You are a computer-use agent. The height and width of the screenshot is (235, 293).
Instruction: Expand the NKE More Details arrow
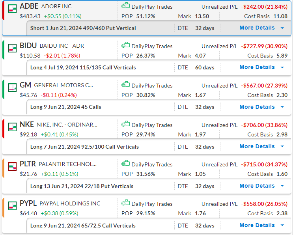click(282, 146)
